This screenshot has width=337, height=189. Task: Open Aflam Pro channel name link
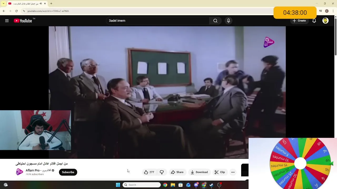tap(38, 170)
